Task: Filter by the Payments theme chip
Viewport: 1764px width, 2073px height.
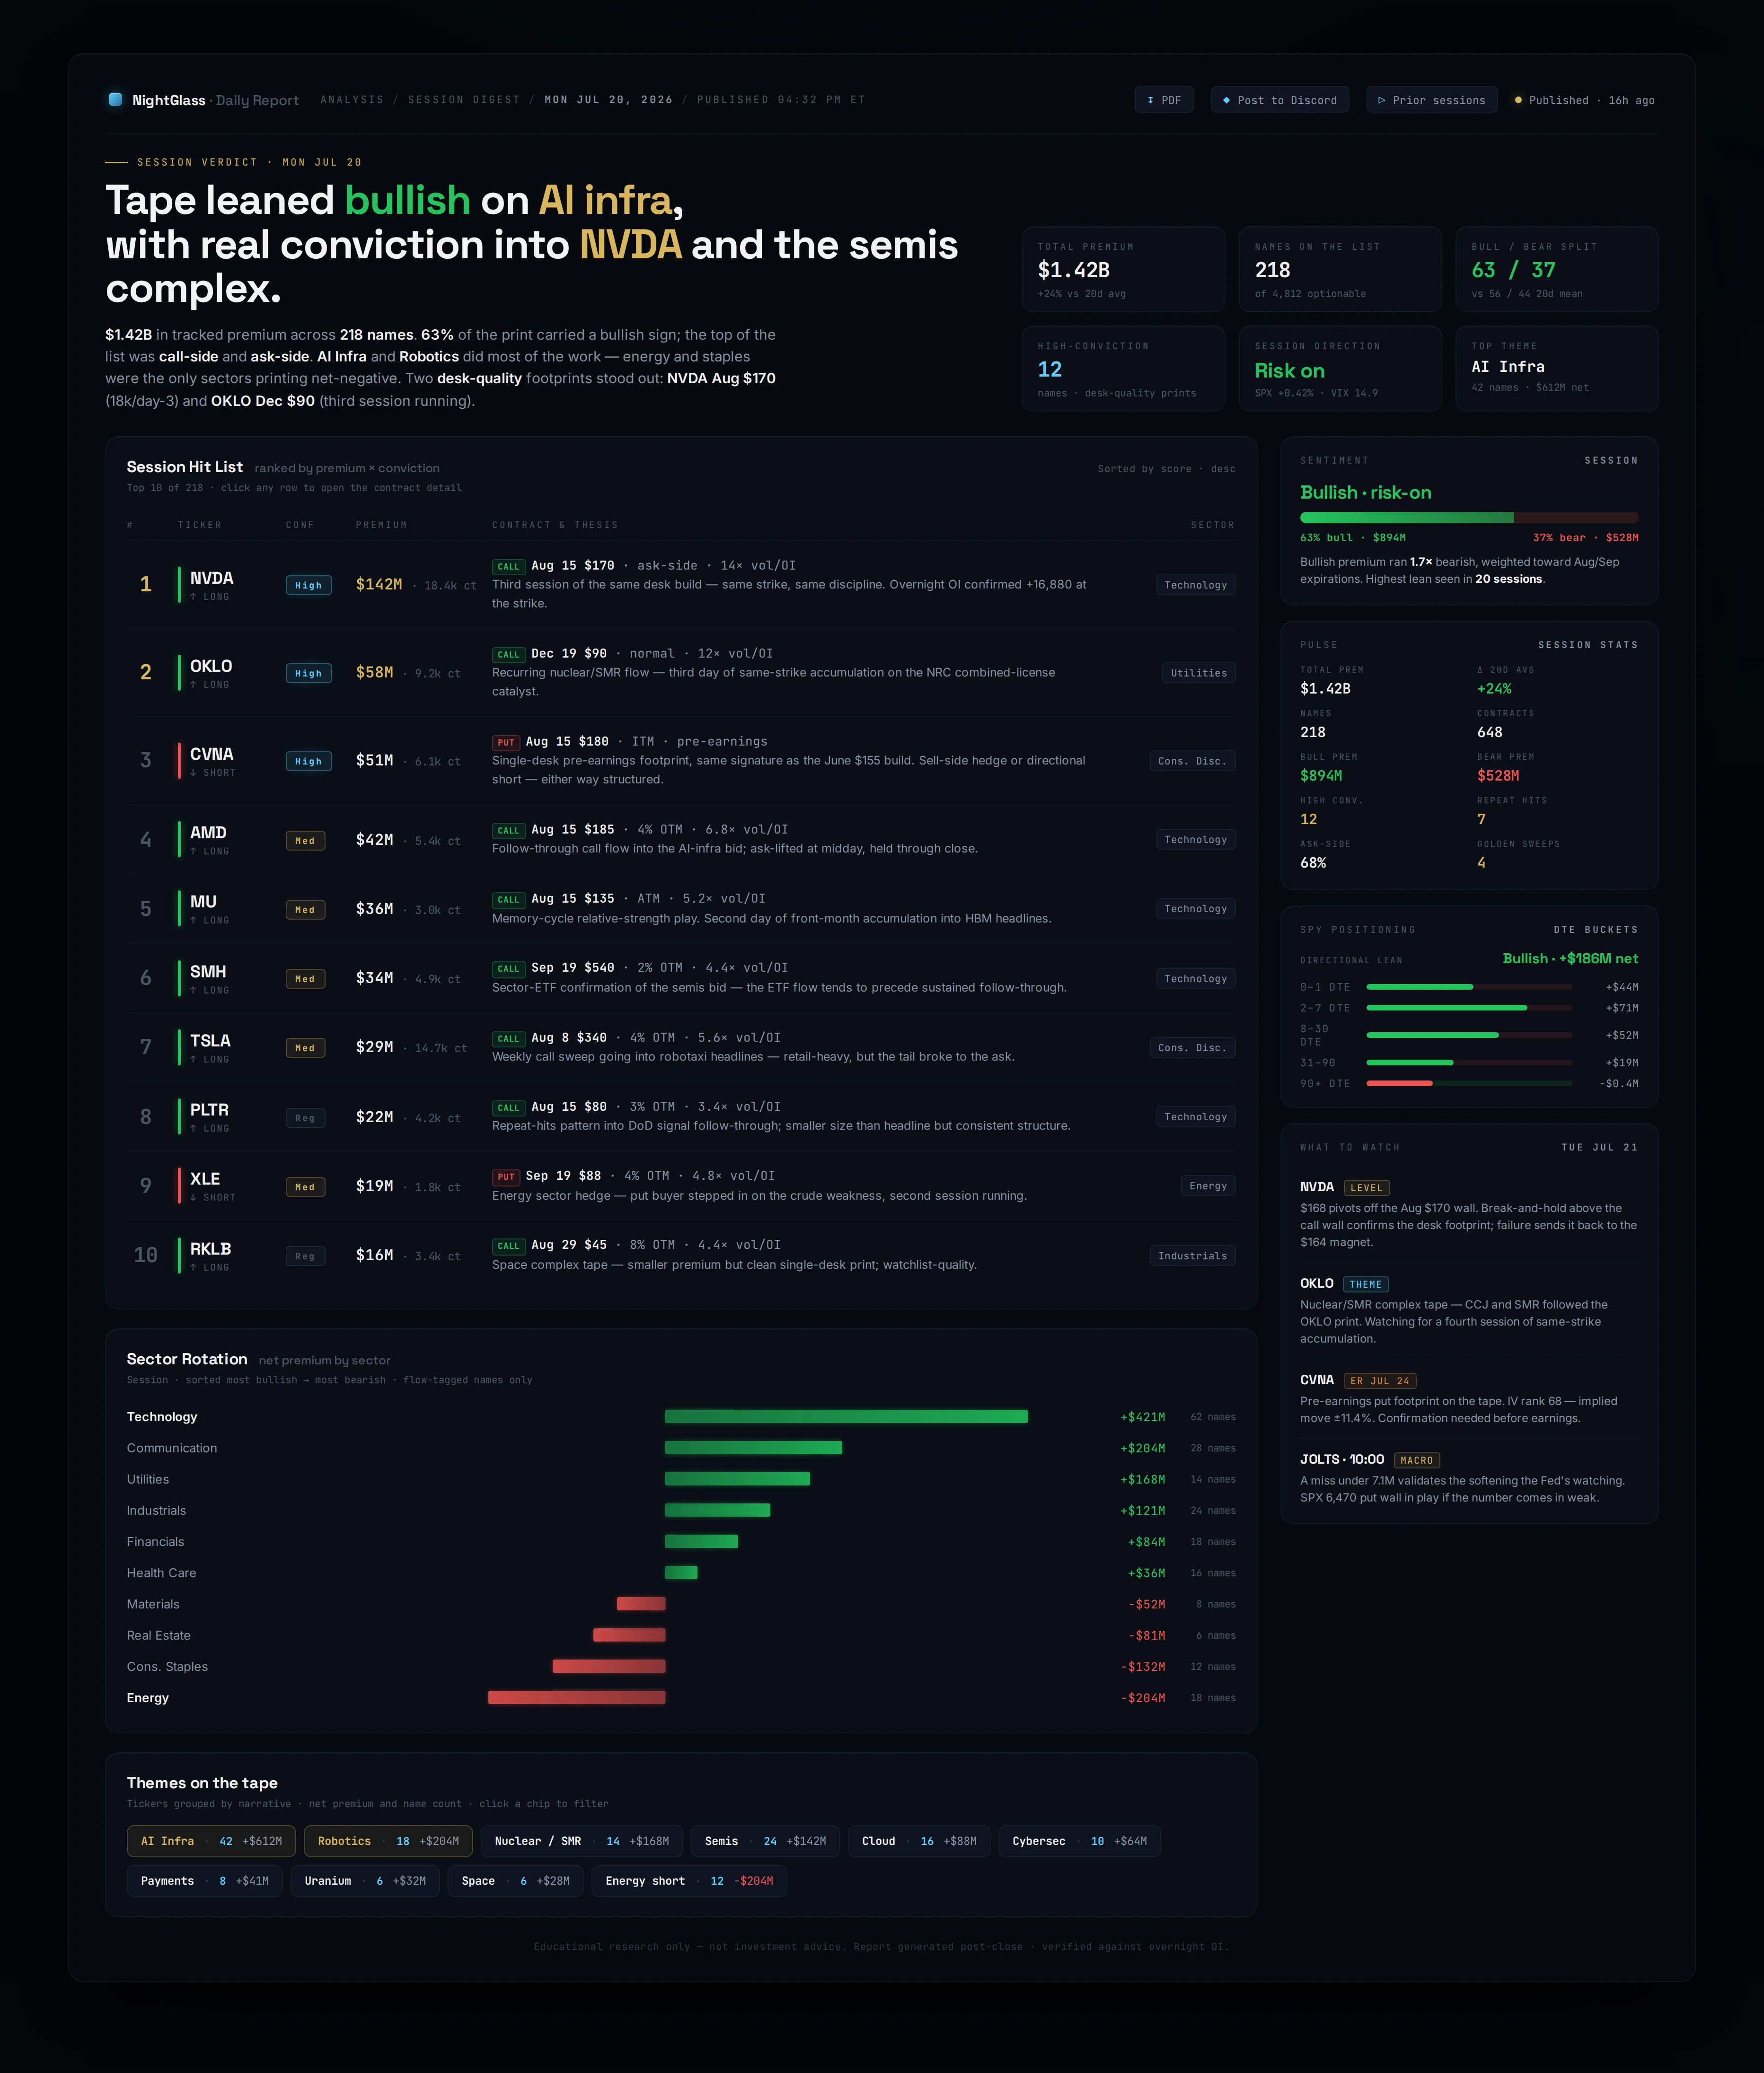Action: 205,1881
